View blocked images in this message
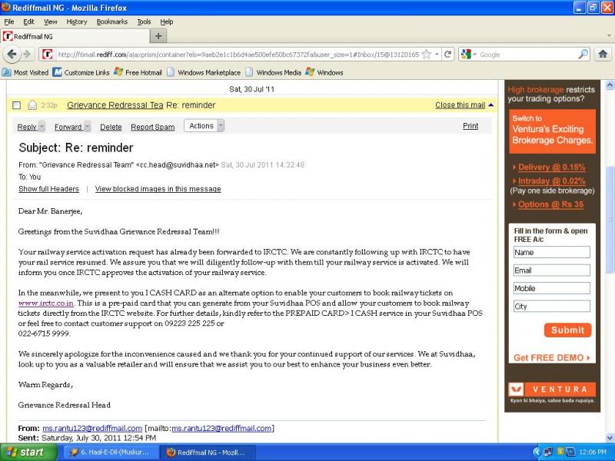Screen dimensions: 615x461 point(158,189)
